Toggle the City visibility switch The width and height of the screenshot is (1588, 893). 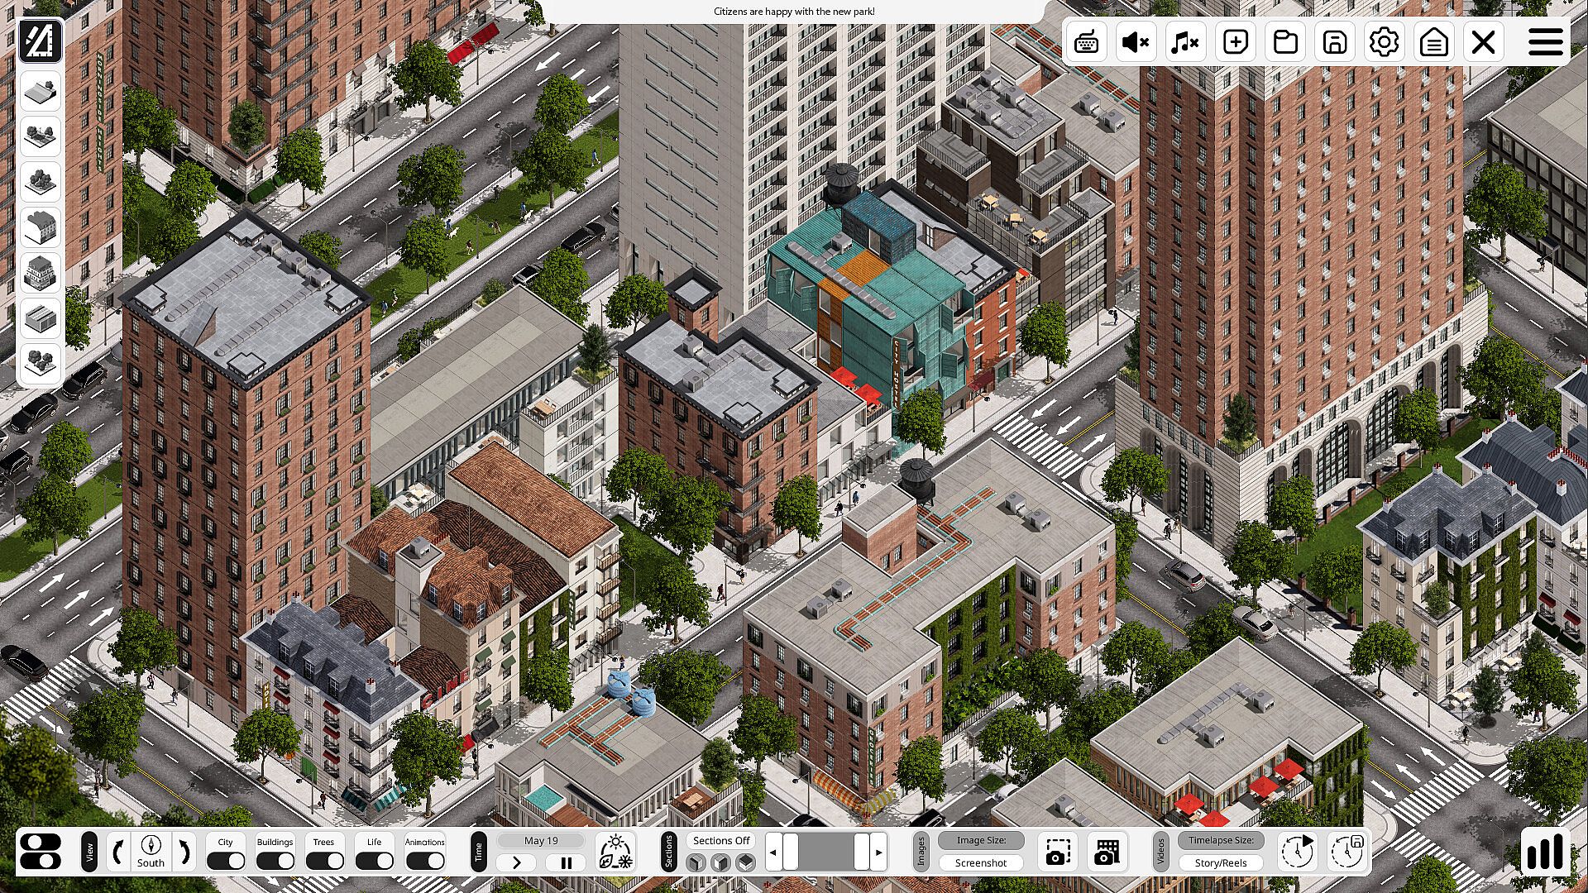pos(225,861)
